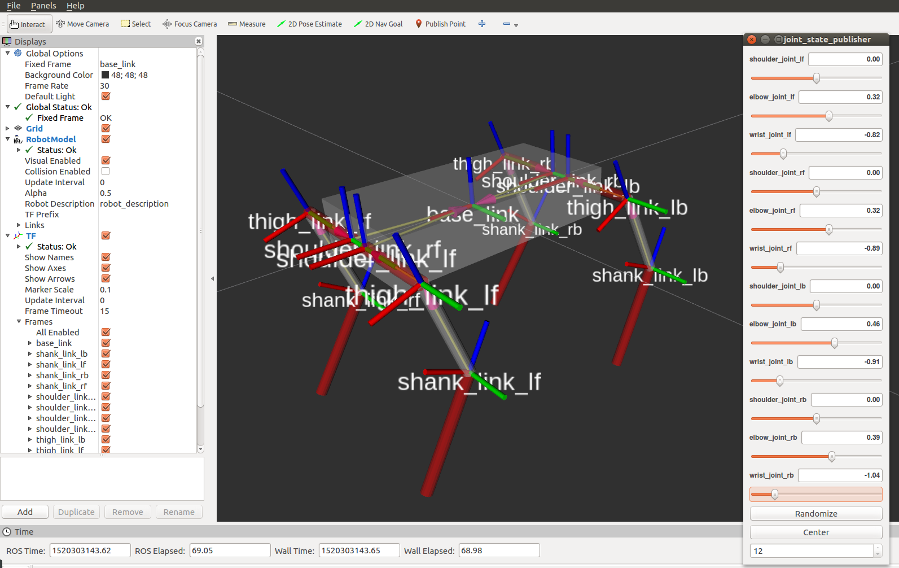The width and height of the screenshot is (899, 568).
Task: Collapse the left panel with arrow handle
Action: 212,278
